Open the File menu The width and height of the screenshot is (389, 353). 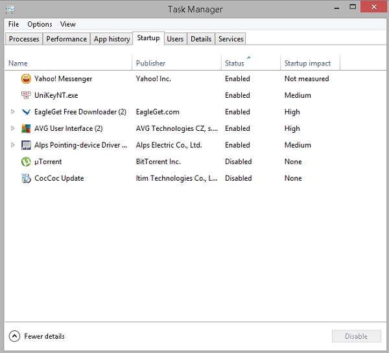[x=14, y=24]
